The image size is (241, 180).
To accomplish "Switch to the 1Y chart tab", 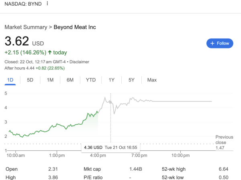I will pyautogui.click(x=111, y=80).
